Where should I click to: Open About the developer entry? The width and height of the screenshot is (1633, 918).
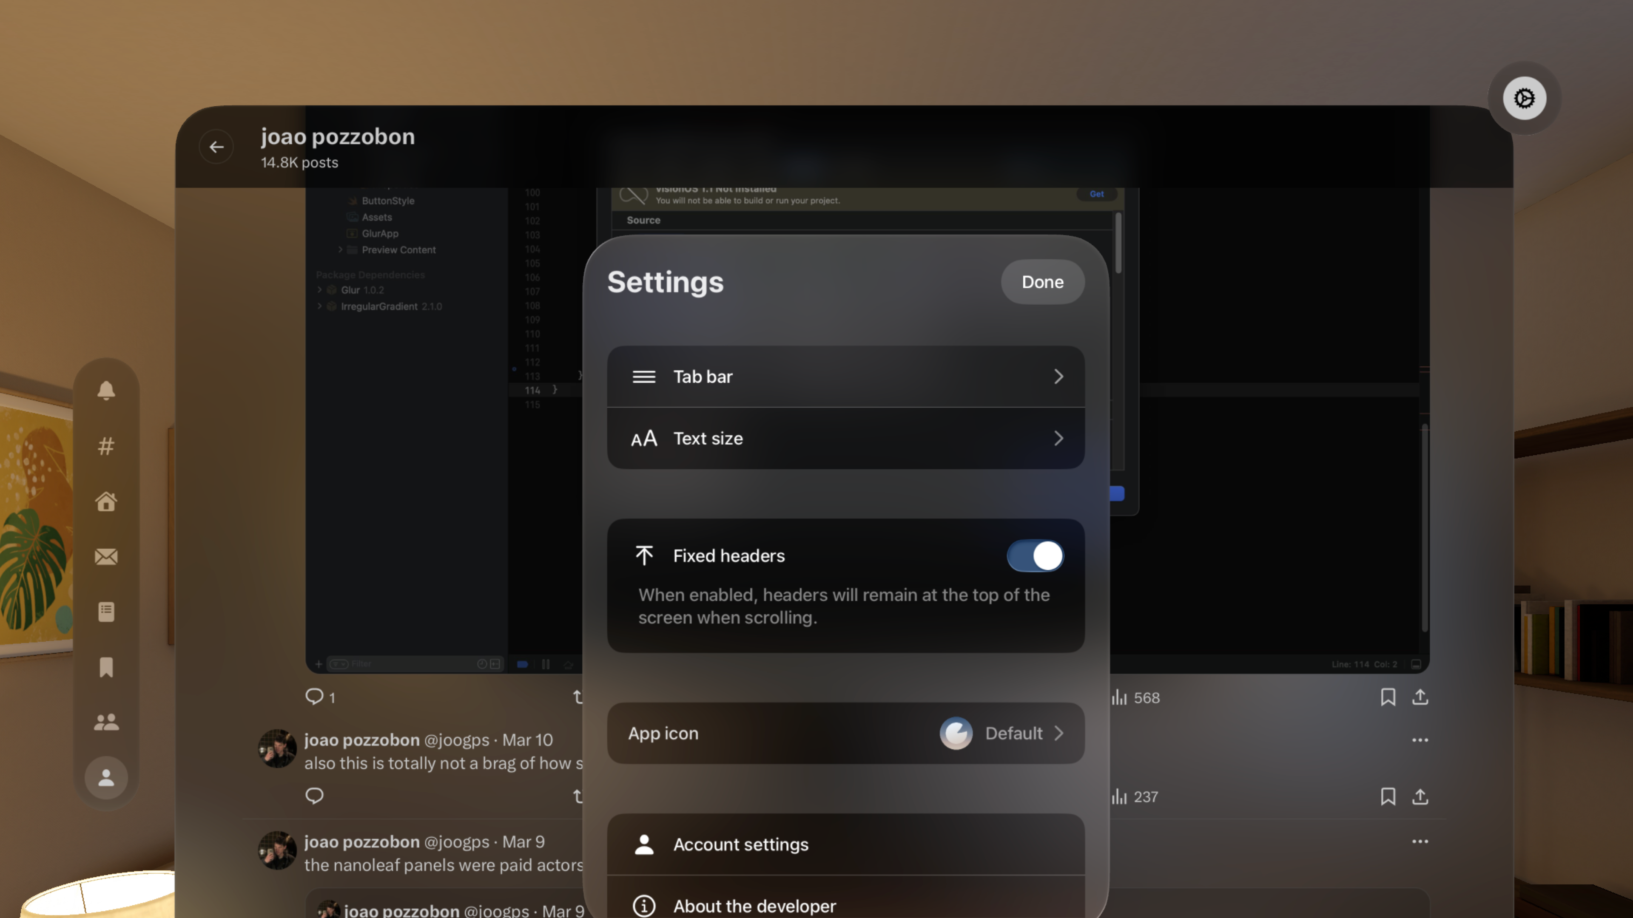(846, 905)
